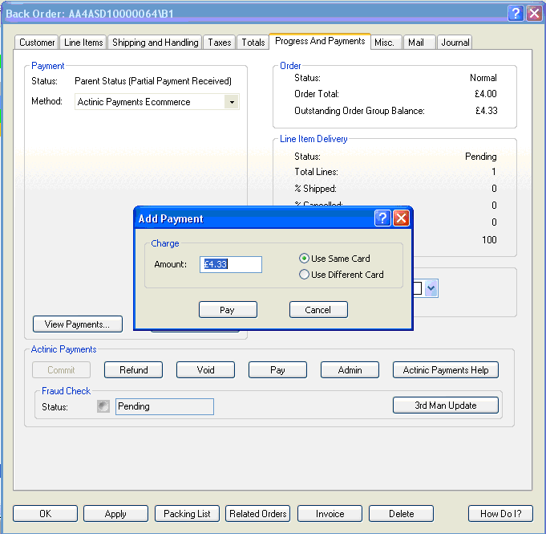Click the Add Payment dialog help icon
The height and width of the screenshot is (534, 546).
(382, 218)
